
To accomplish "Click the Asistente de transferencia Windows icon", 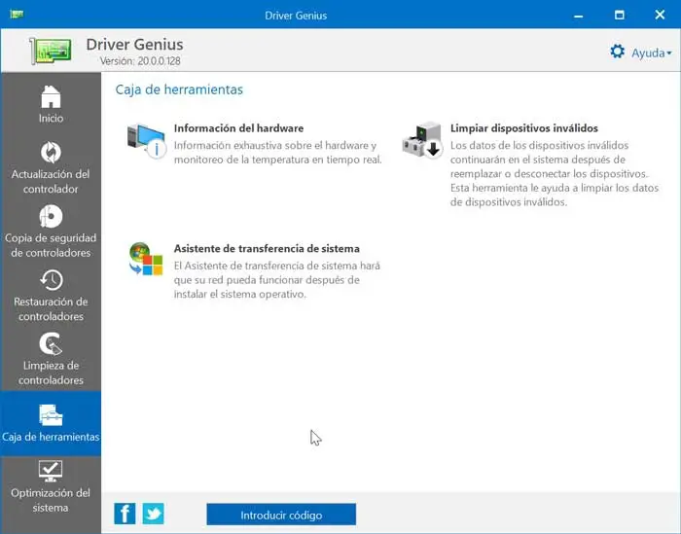I will [x=146, y=259].
